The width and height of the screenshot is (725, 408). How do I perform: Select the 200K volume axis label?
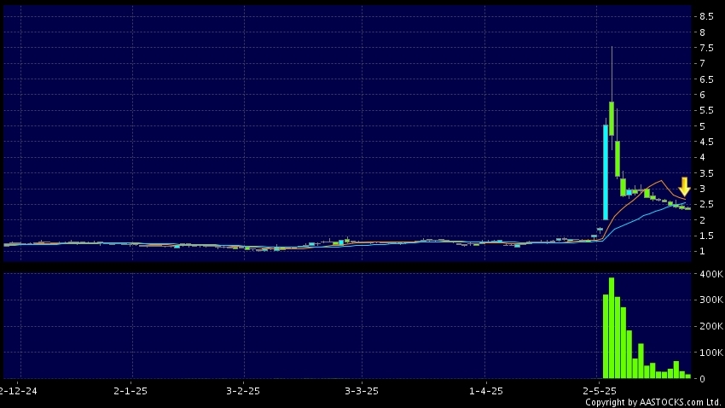click(x=711, y=326)
